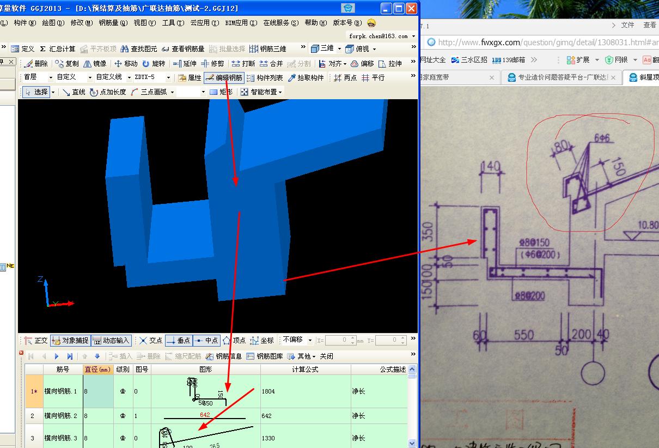Open the 其他 options in rebar toolbar
The image size is (659, 448).
(x=302, y=356)
